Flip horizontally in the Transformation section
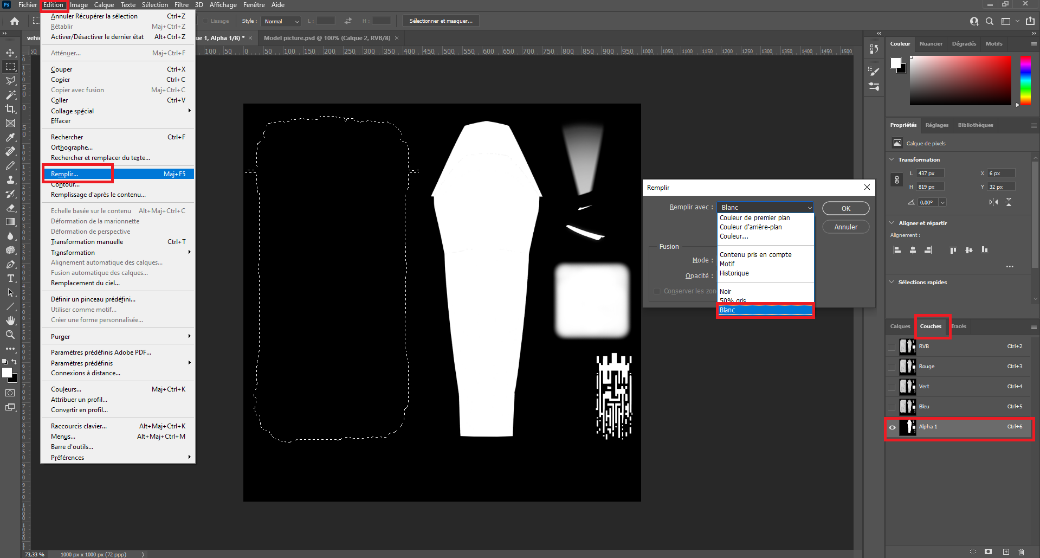This screenshot has width=1040, height=558. tap(993, 202)
